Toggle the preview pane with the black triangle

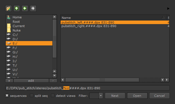pyautogui.click(x=168, y=8)
